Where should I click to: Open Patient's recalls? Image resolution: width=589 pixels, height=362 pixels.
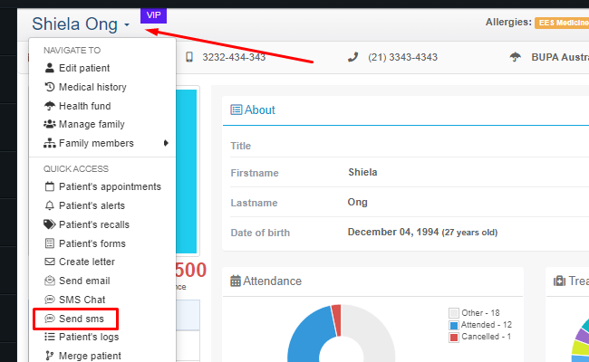(x=94, y=224)
